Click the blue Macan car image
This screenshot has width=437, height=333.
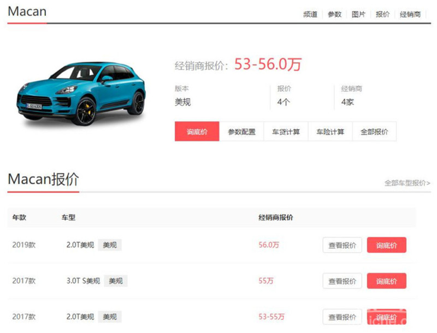coord(82,92)
